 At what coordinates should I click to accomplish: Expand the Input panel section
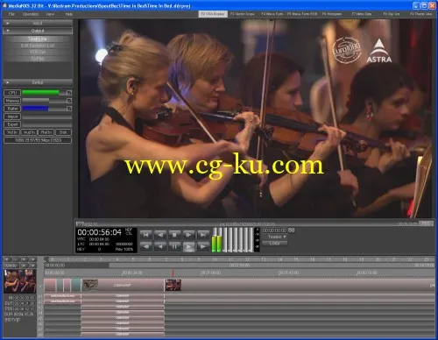38,23
